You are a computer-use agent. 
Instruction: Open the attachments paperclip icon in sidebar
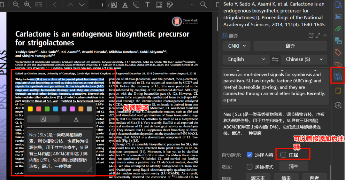coord(338,28)
